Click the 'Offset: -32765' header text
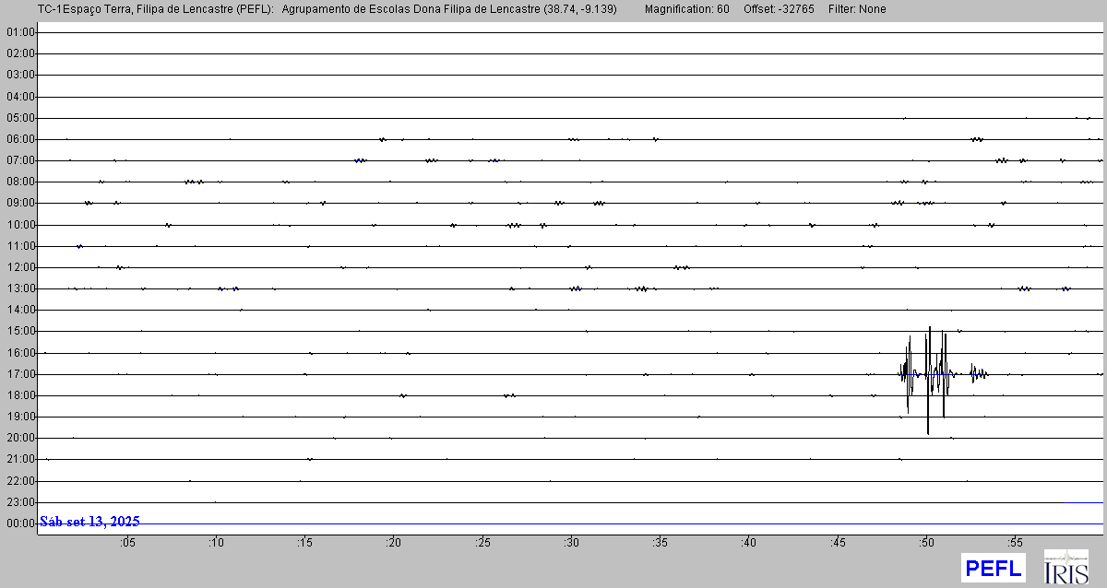The width and height of the screenshot is (1107, 588). (x=780, y=9)
